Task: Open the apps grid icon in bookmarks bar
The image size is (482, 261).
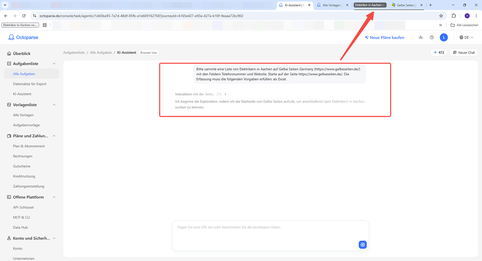Action: pos(45,25)
